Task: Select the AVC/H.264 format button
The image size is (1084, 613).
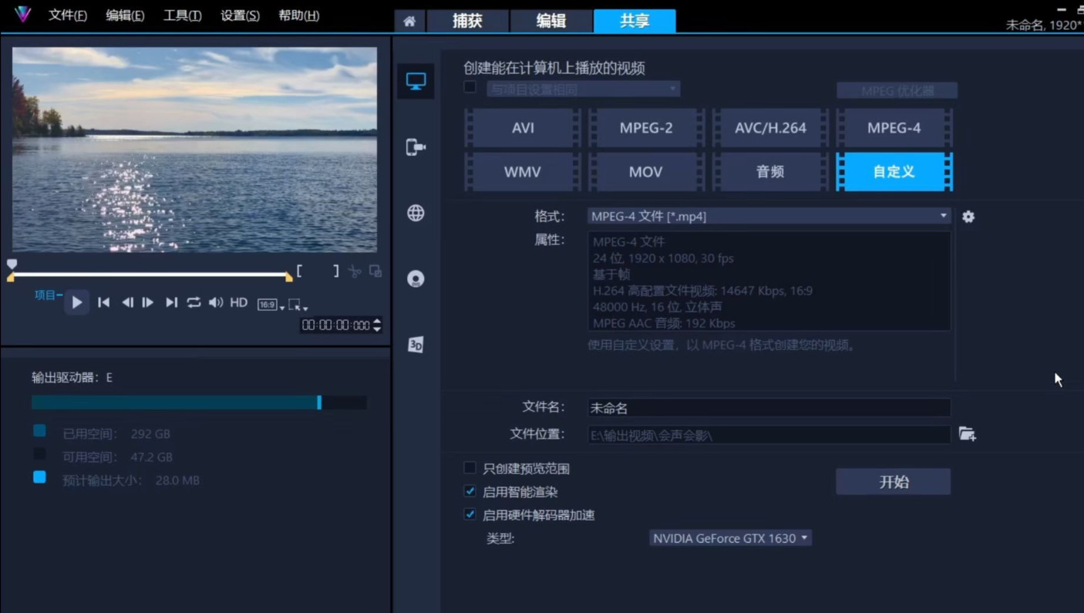Action: (770, 128)
